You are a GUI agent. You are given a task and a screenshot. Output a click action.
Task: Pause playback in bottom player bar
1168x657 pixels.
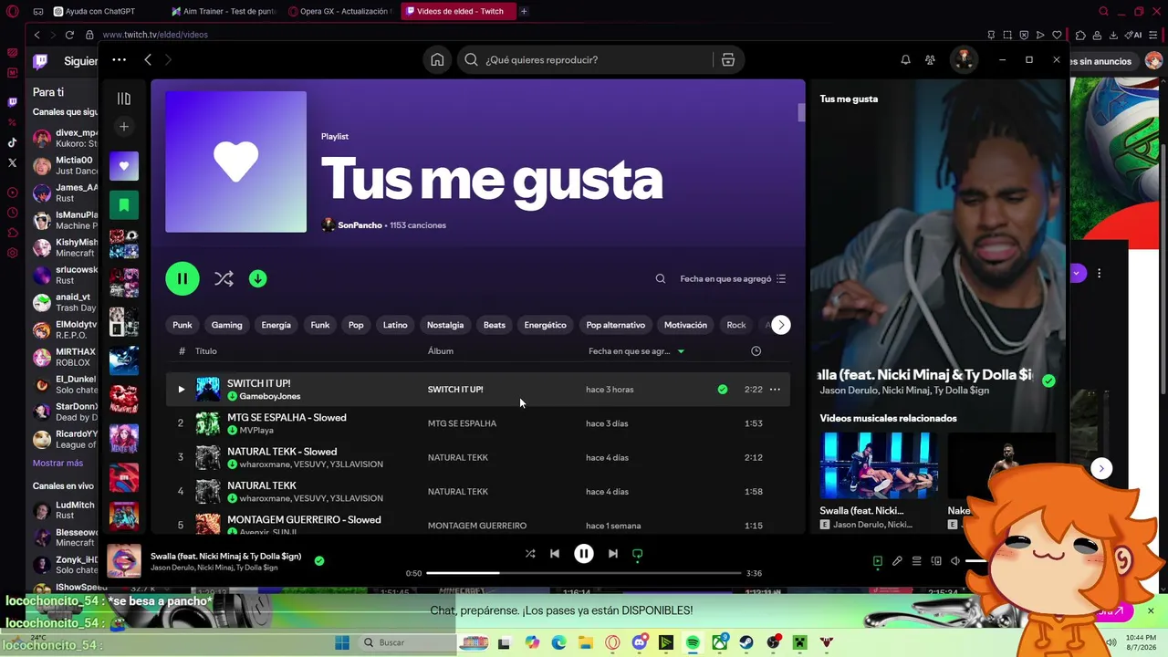coord(584,554)
